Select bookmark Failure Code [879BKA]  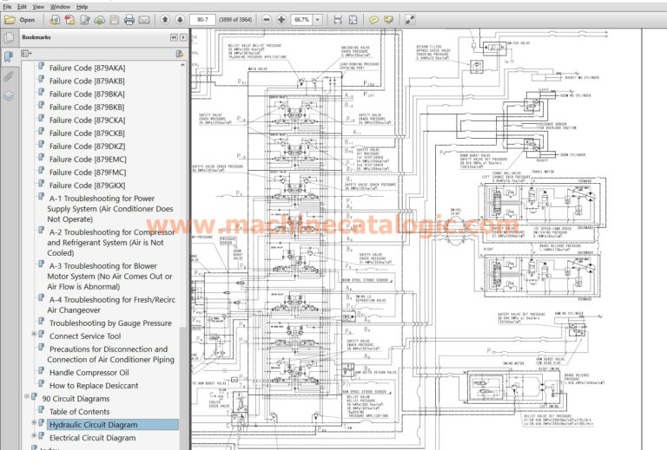click(x=87, y=95)
